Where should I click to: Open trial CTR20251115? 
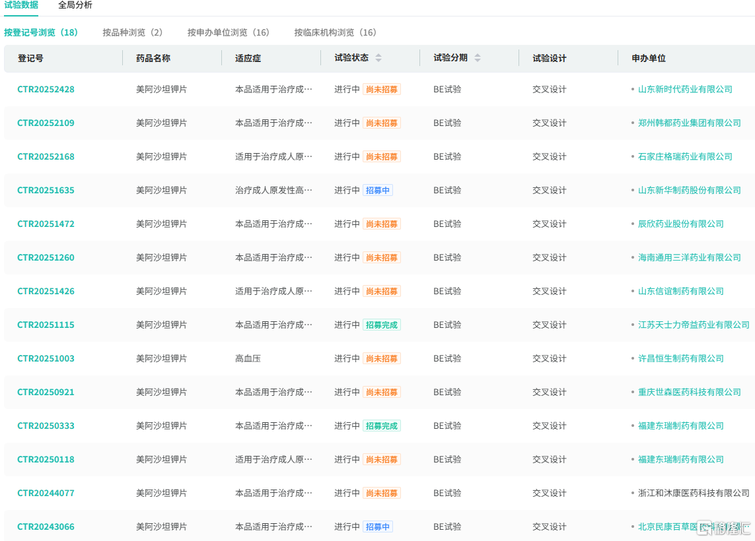pos(46,325)
